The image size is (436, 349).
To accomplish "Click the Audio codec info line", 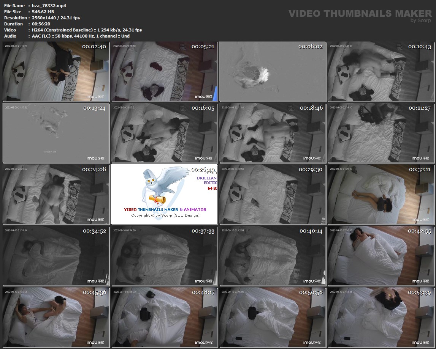I will point(79,36).
